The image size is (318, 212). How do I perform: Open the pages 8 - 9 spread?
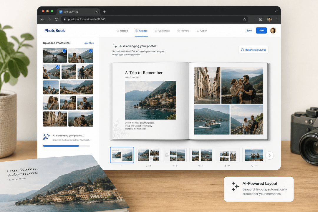coord(228,155)
